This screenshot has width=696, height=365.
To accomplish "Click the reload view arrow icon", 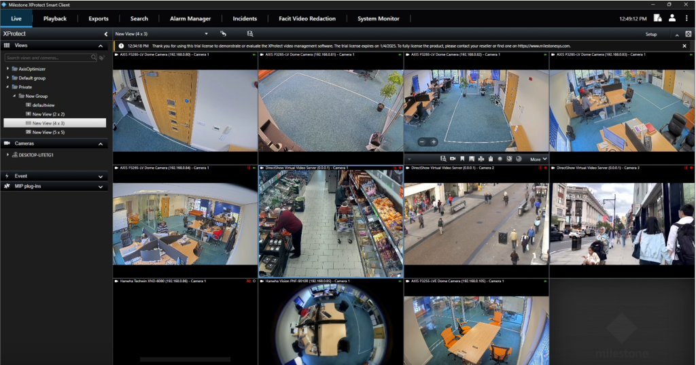I will coord(223,34).
